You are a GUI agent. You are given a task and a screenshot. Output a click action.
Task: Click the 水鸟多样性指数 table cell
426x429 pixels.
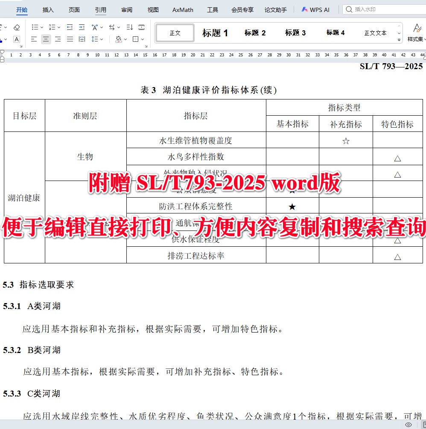[x=196, y=157]
